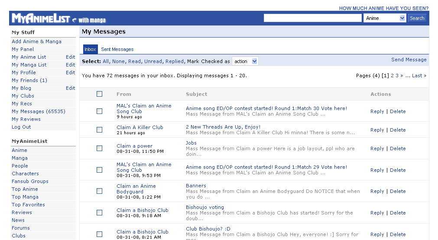Image resolution: width=438 pixels, height=240 pixels.
Task: Open Top Manga
Action: pos(25,197)
